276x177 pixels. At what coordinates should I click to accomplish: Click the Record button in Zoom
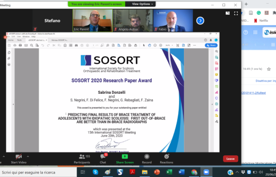(147, 159)
